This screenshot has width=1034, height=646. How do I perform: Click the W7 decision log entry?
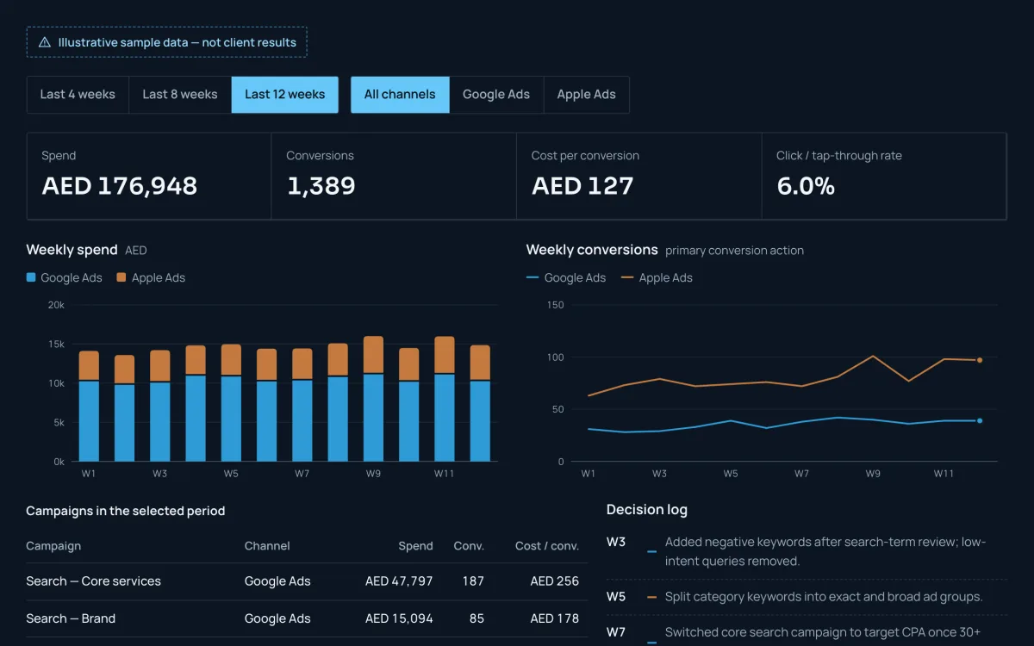coord(807,632)
